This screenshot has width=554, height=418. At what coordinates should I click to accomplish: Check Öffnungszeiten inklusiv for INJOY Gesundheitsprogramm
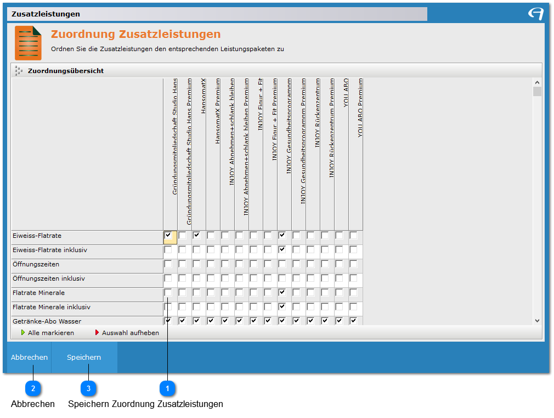282,278
